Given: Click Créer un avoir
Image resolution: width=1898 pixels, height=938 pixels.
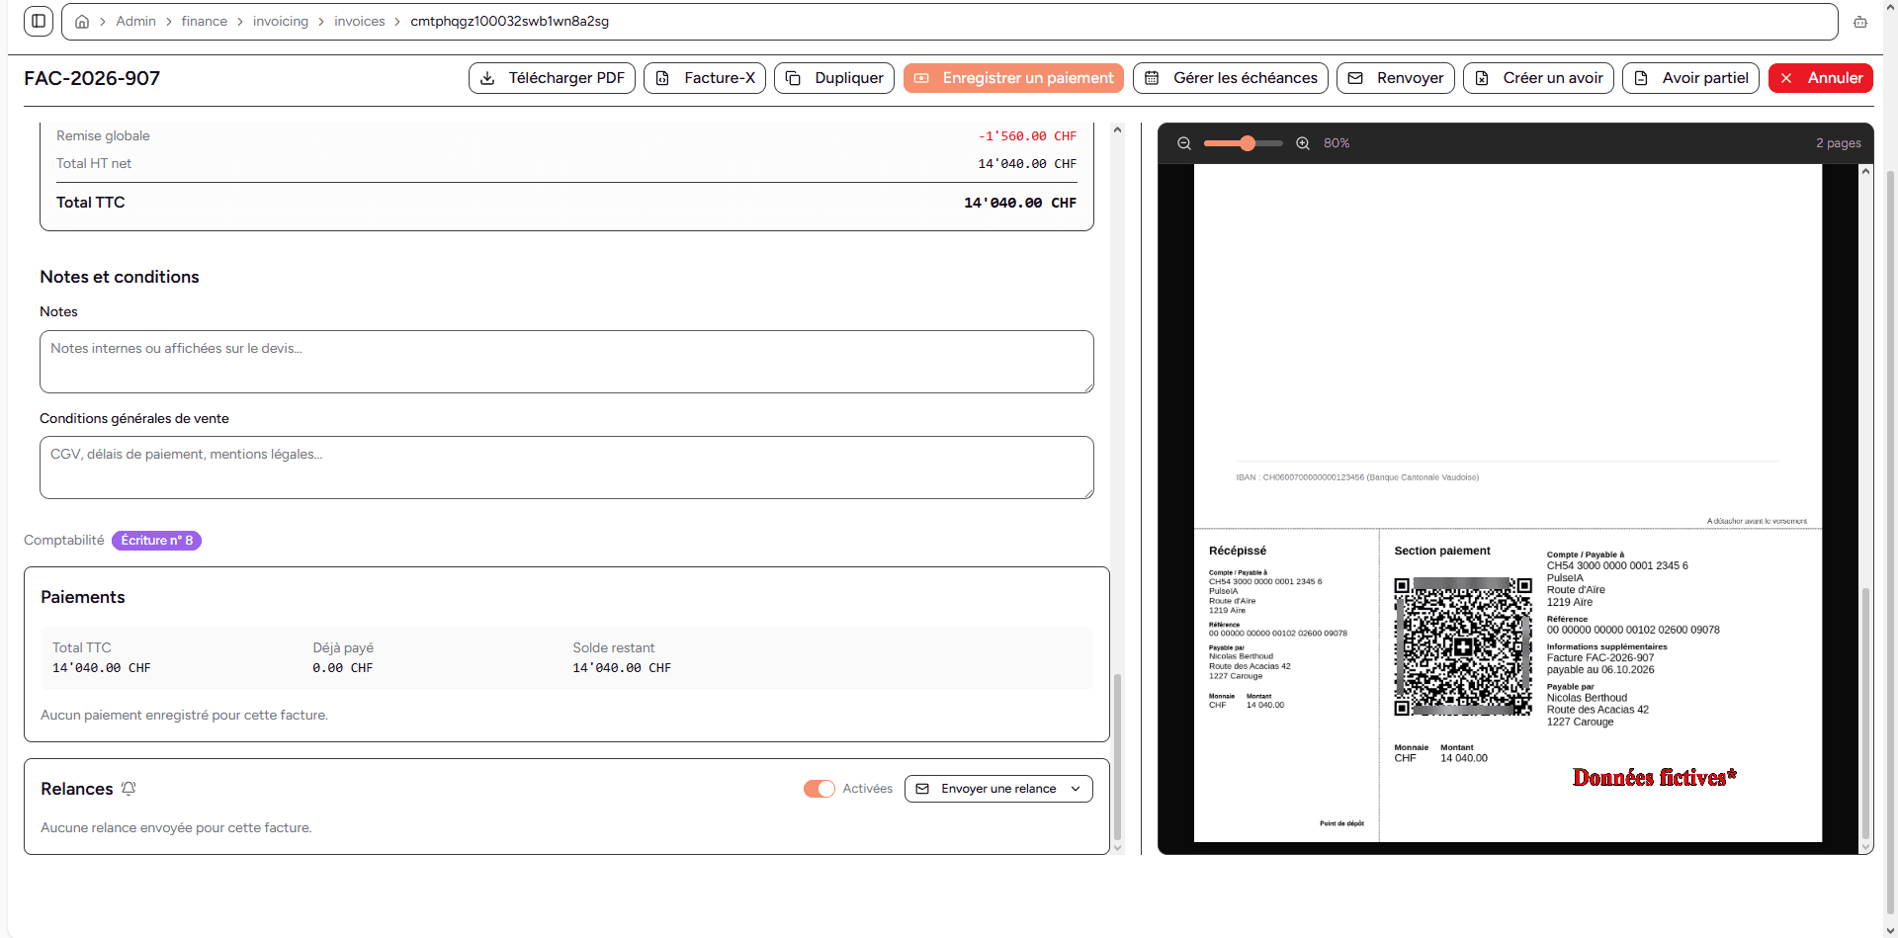Looking at the screenshot, I should (1538, 78).
